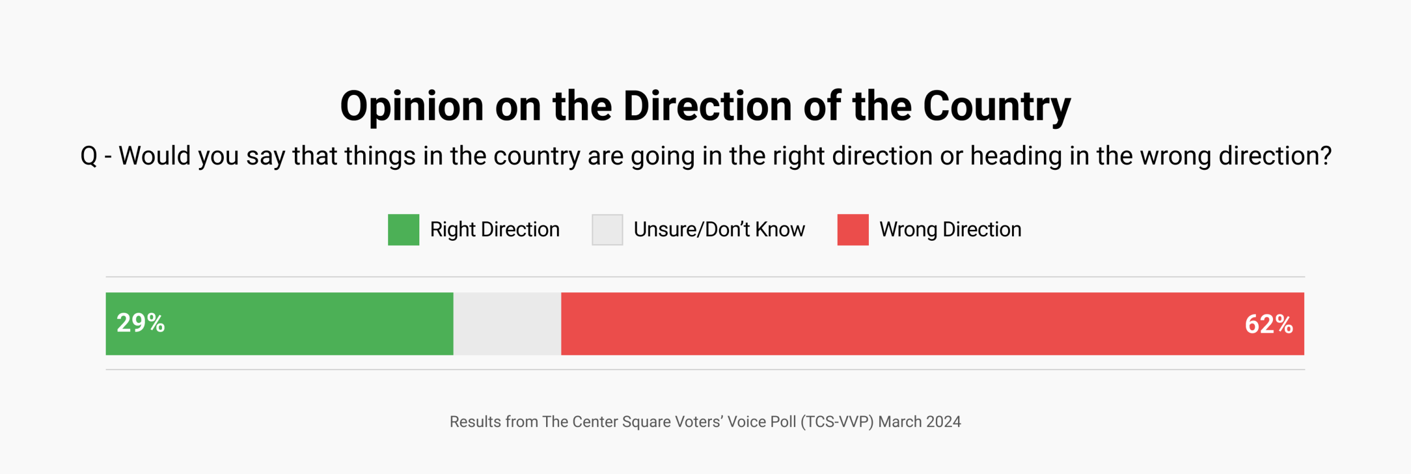The width and height of the screenshot is (1411, 474).
Task: Click "(TCS-VVP)" in the footer text
Action: (836, 422)
